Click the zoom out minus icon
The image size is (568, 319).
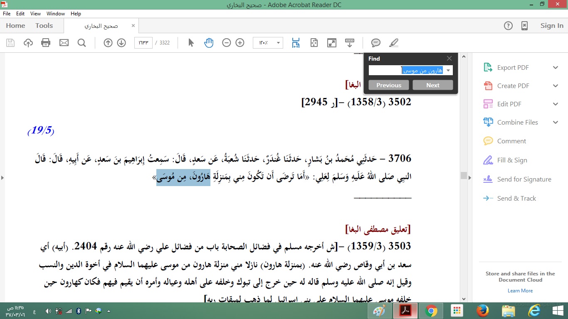tap(227, 43)
